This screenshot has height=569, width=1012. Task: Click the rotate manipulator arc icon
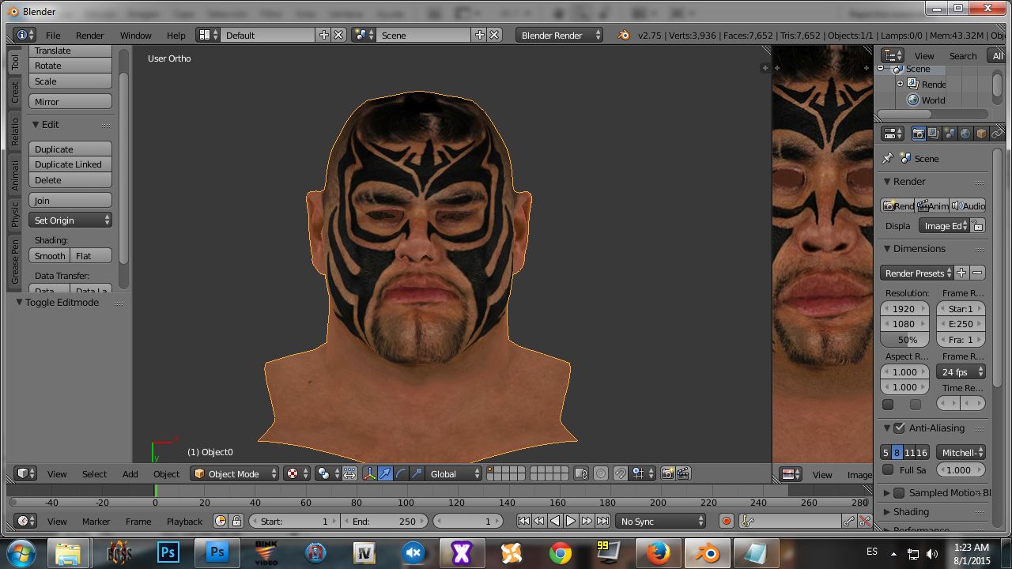[401, 473]
